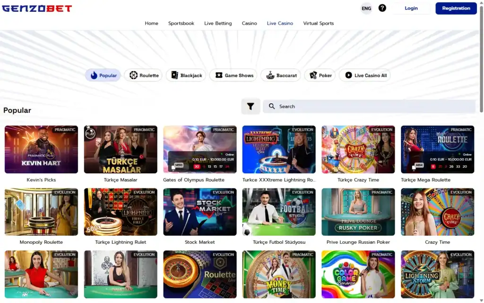Screen dimensions: 484x303
Task: Select the Blackjack category tab
Action: [x=186, y=75]
